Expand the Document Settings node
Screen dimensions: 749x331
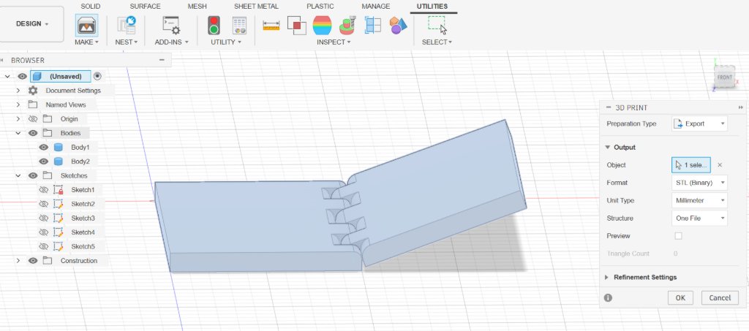(18, 90)
